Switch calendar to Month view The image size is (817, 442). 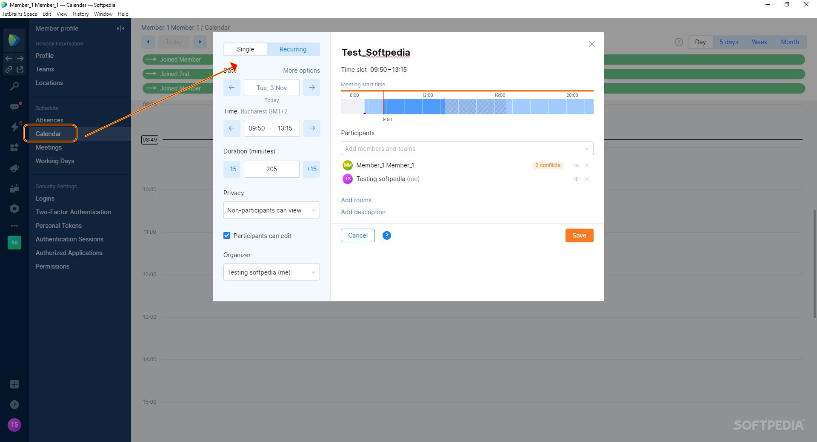tap(790, 42)
